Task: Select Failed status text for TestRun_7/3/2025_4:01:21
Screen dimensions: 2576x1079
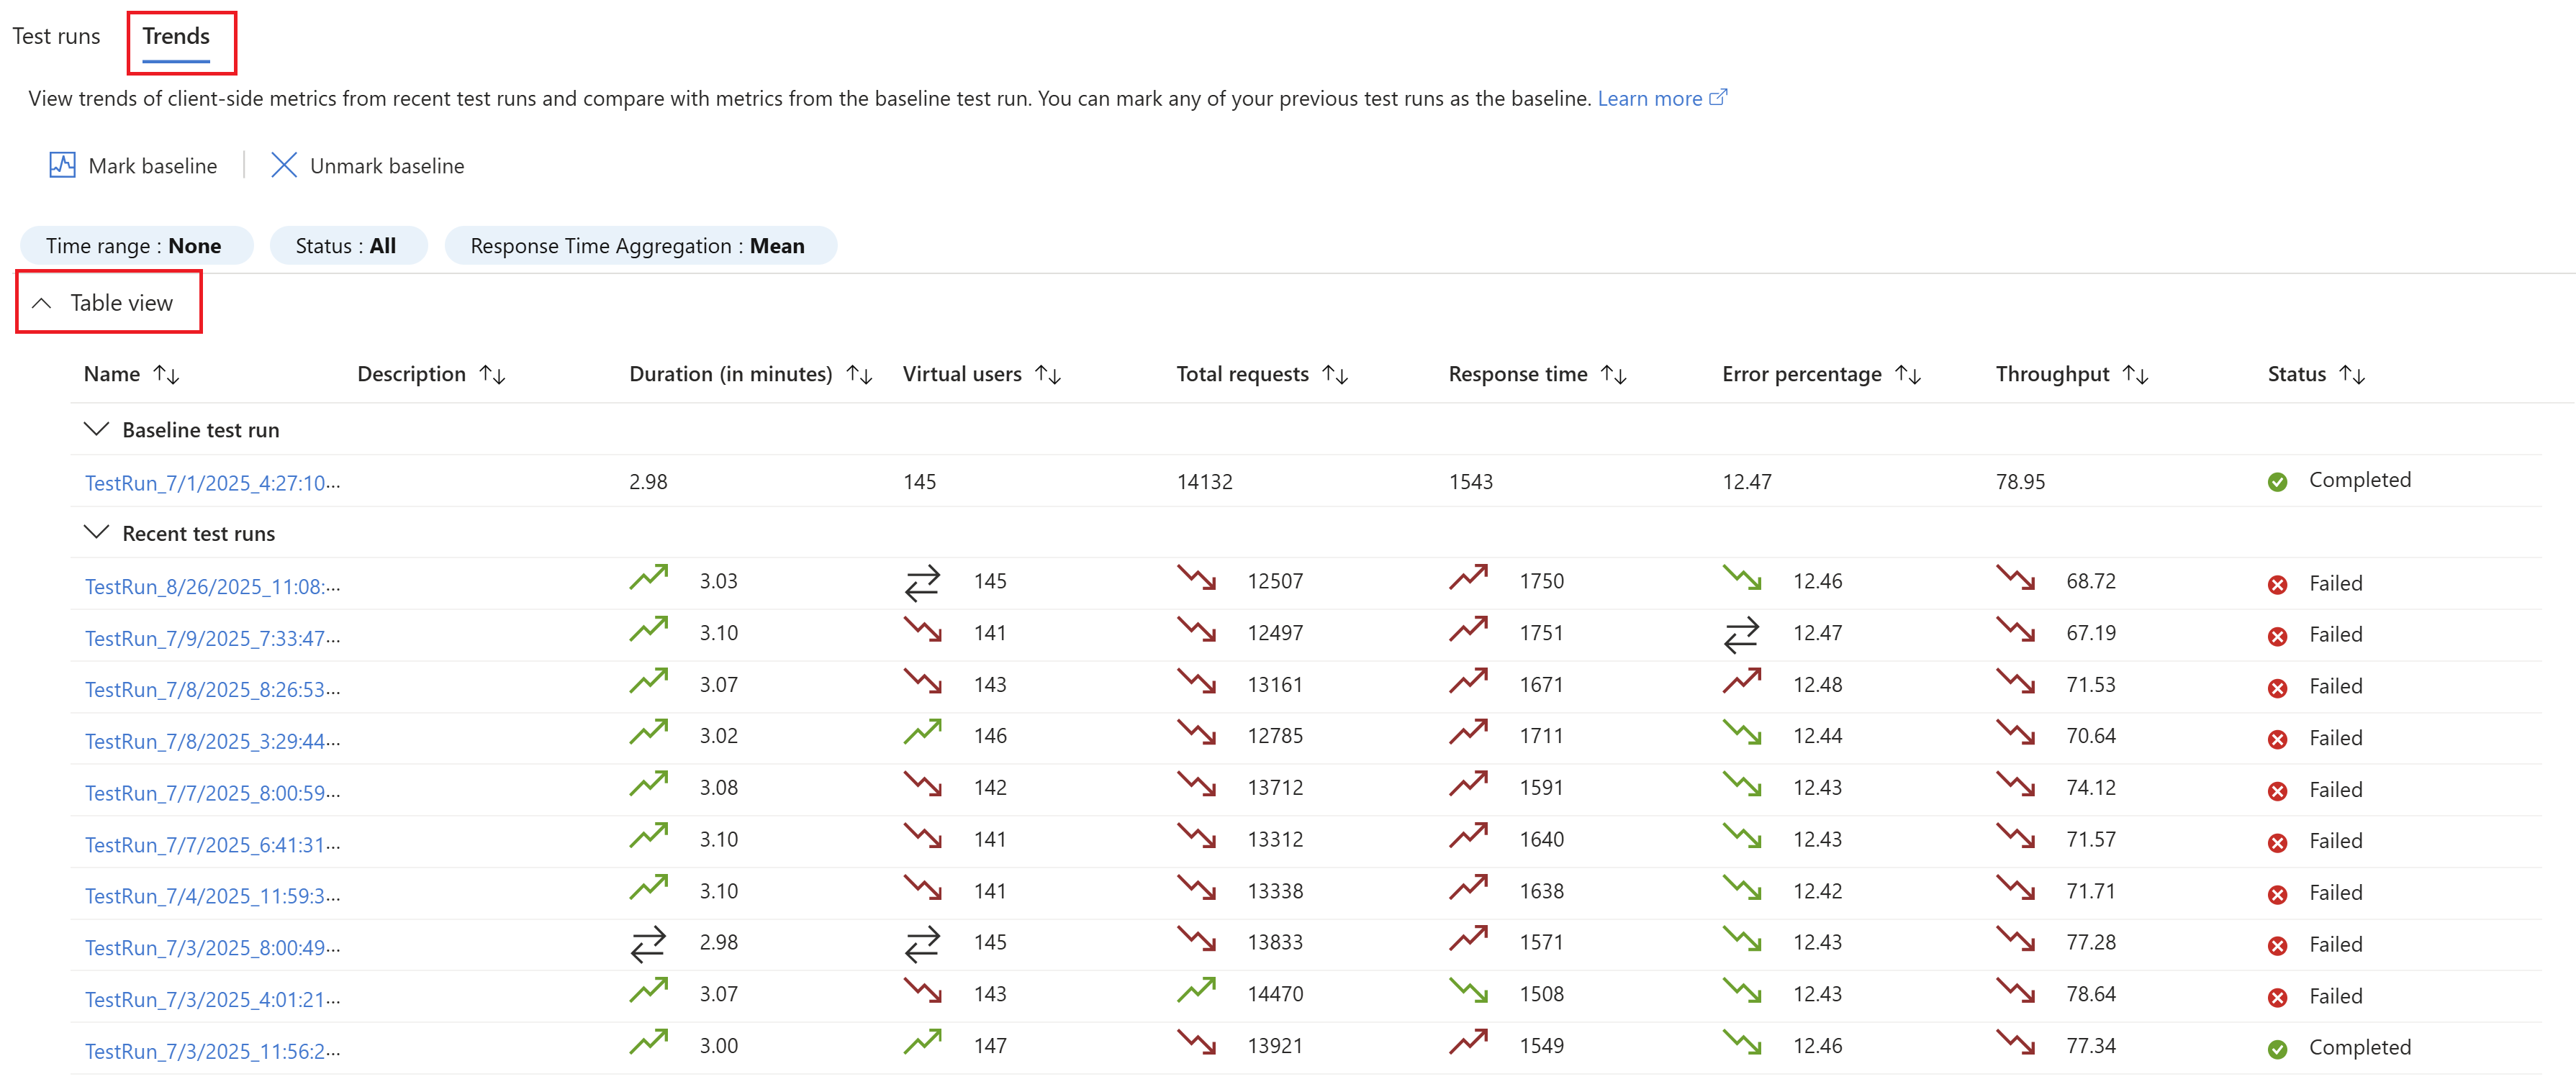Action: pos(2335,996)
